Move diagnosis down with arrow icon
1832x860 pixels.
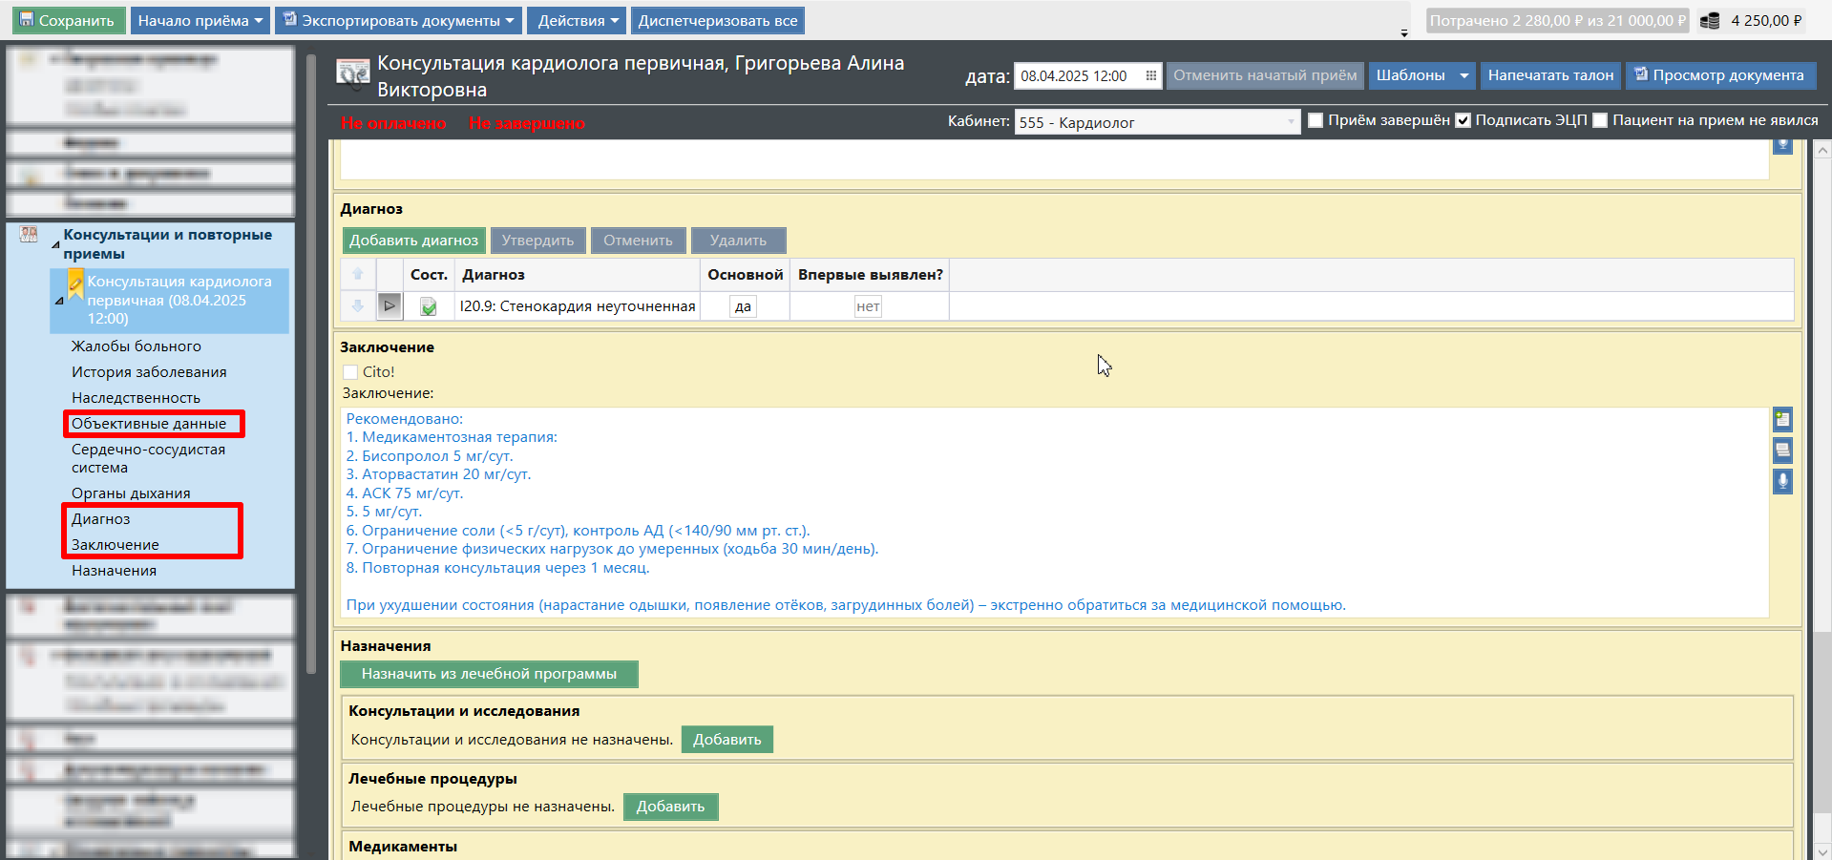pyautogui.click(x=358, y=305)
